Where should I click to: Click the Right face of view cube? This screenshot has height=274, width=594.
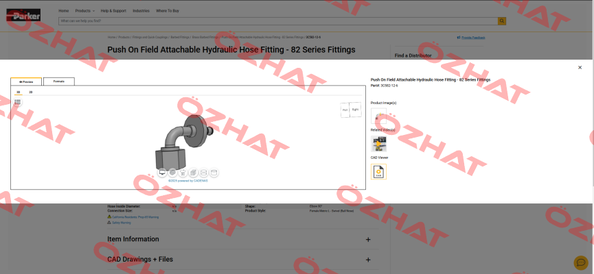(x=355, y=109)
